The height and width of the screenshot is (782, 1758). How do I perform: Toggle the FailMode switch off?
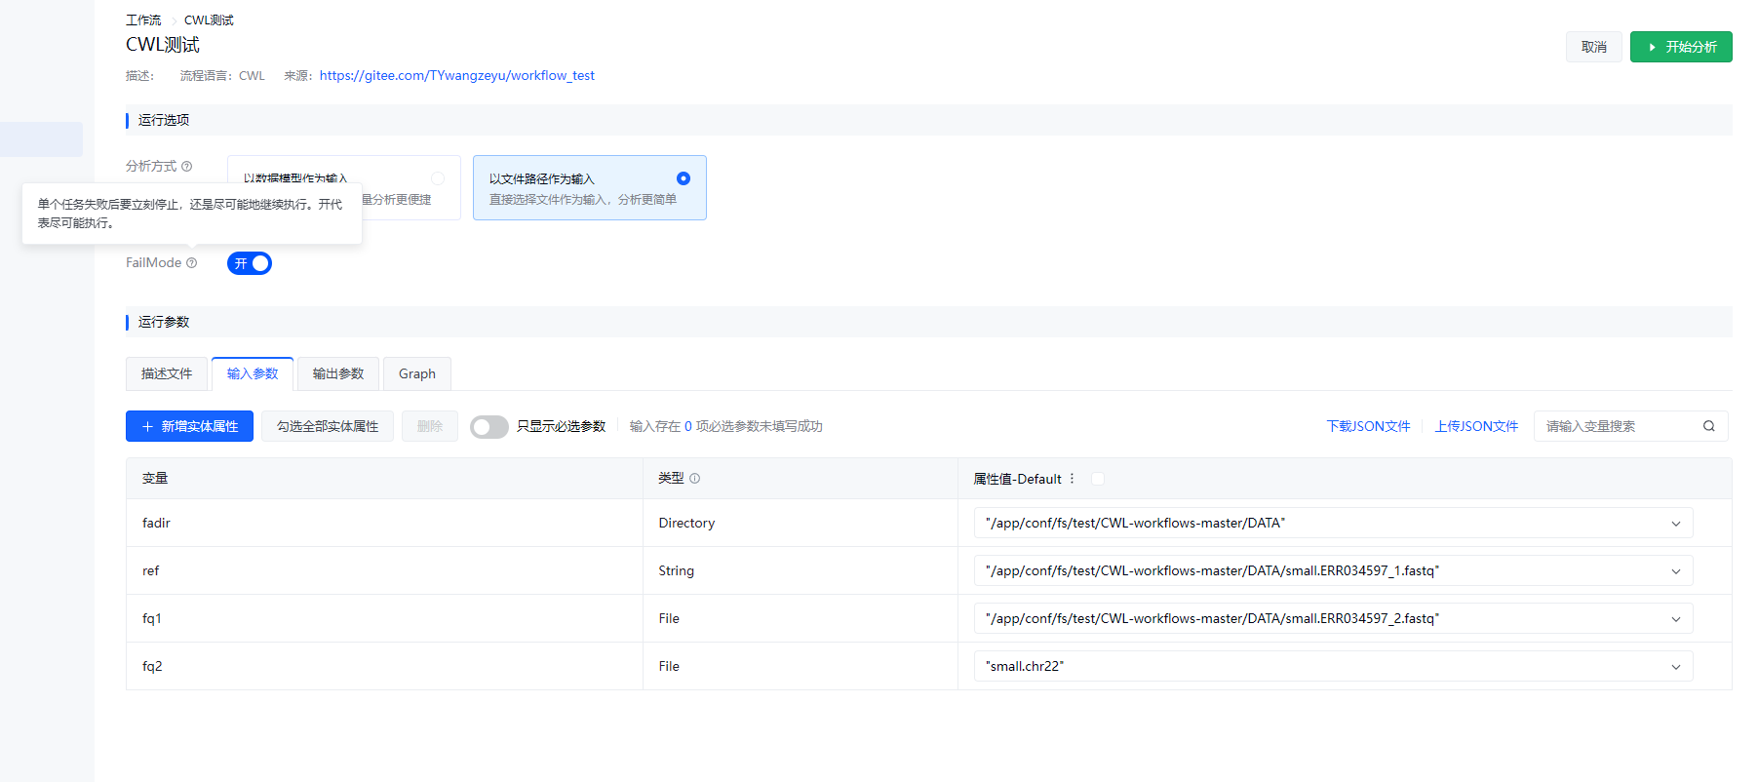click(250, 263)
